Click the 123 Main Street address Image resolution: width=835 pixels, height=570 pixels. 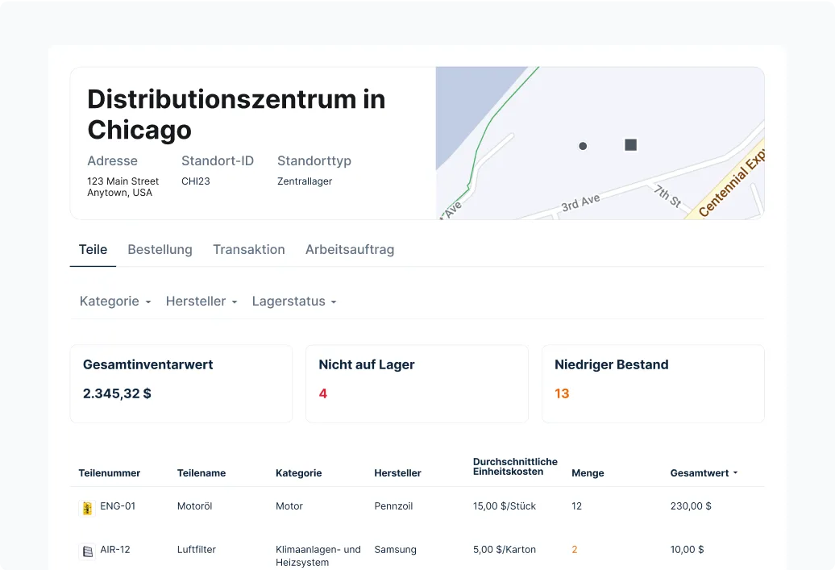click(123, 187)
